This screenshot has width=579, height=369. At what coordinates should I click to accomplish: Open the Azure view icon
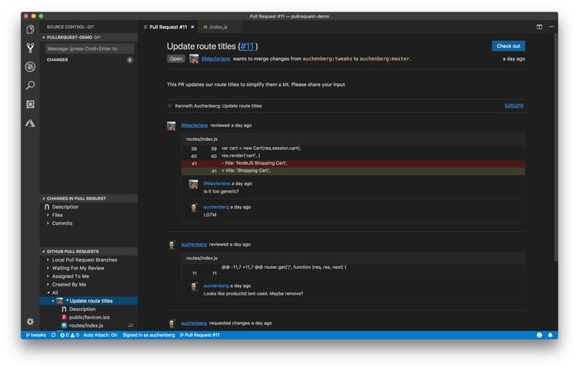(x=31, y=123)
